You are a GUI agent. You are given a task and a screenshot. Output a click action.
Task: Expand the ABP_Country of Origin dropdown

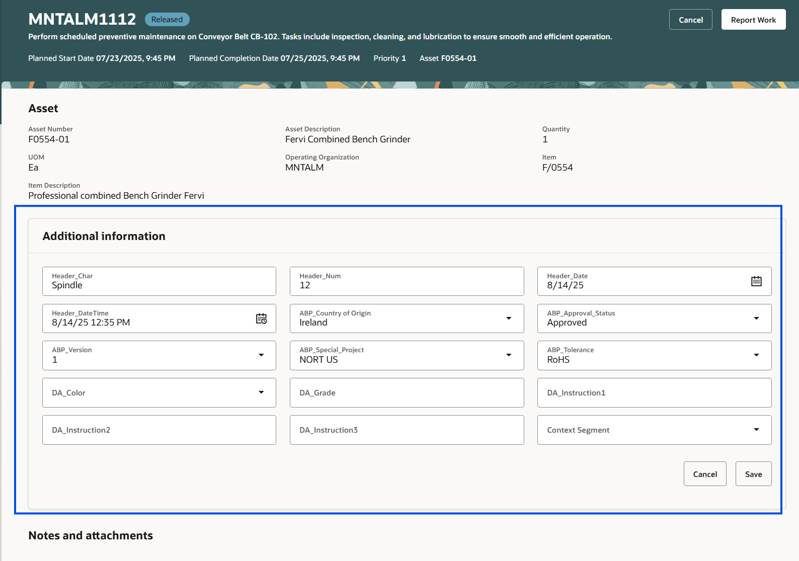(508, 318)
